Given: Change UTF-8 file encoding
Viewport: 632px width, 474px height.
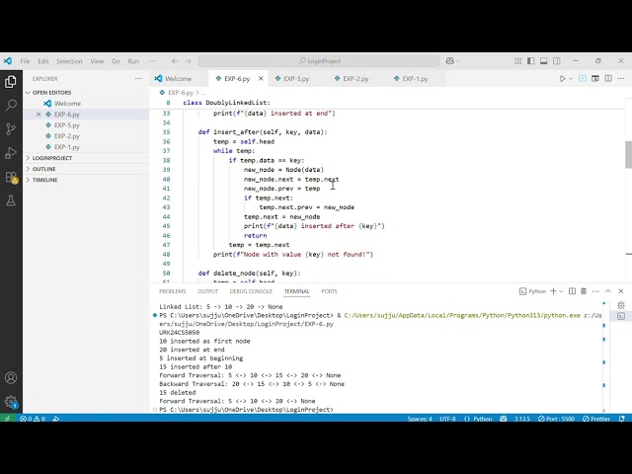Looking at the screenshot, I should (447, 419).
